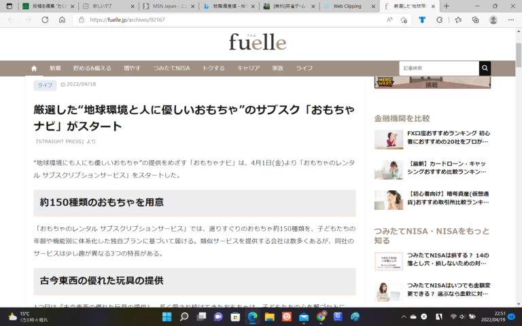
Task: Click the page vertical scrollbar thumb
Action: click(519, 55)
